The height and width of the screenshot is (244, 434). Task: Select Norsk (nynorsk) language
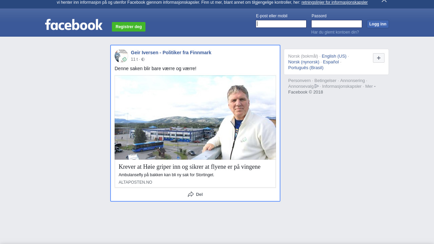tap(303, 62)
